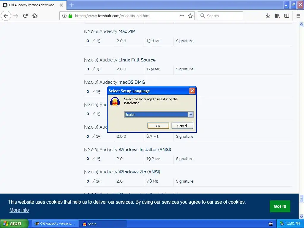Click the forward navigation arrow
This screenshot has width=304, height=228.
[16, 16]
